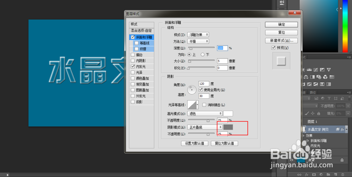The image size is (352, 177).
Task: Add a Posterize adjustment layer
Action: pyautogui.click(x=309, y=84)
